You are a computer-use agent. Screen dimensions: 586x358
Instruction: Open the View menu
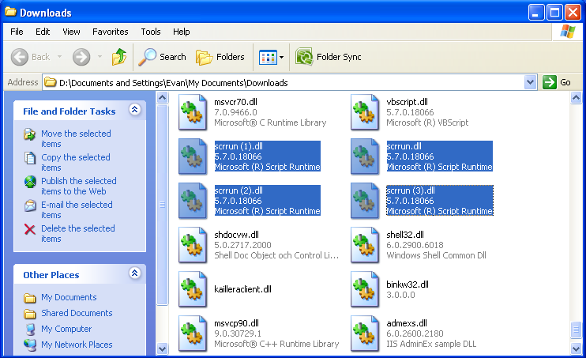[71, 32]
